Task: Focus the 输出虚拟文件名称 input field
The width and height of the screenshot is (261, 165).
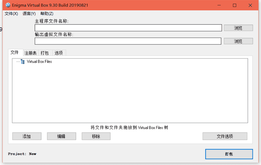Action: pyautogui.click(x=128, y=41)
